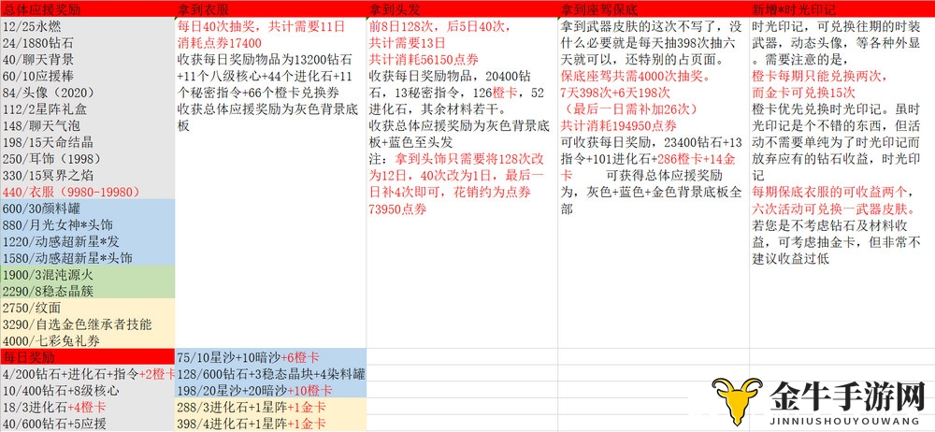Click the cell 250/耳饰(1998)
This screenshot has width=935, height=432.
pos(88,159)
